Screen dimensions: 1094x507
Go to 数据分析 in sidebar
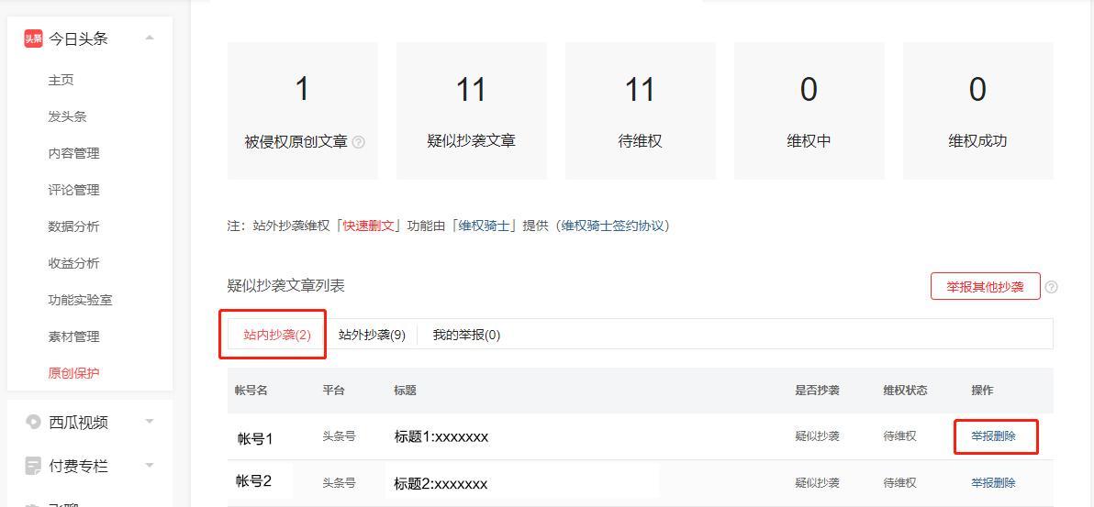click(73, 226)
